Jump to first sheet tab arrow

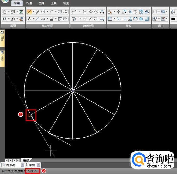point(7,160)
